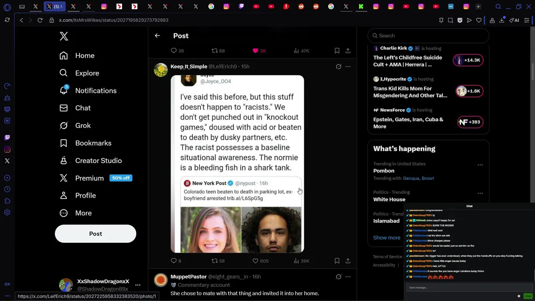Screen dimensions: 535x301
Task: Open browser downloads icon
Action: click(x=502, y=20)
